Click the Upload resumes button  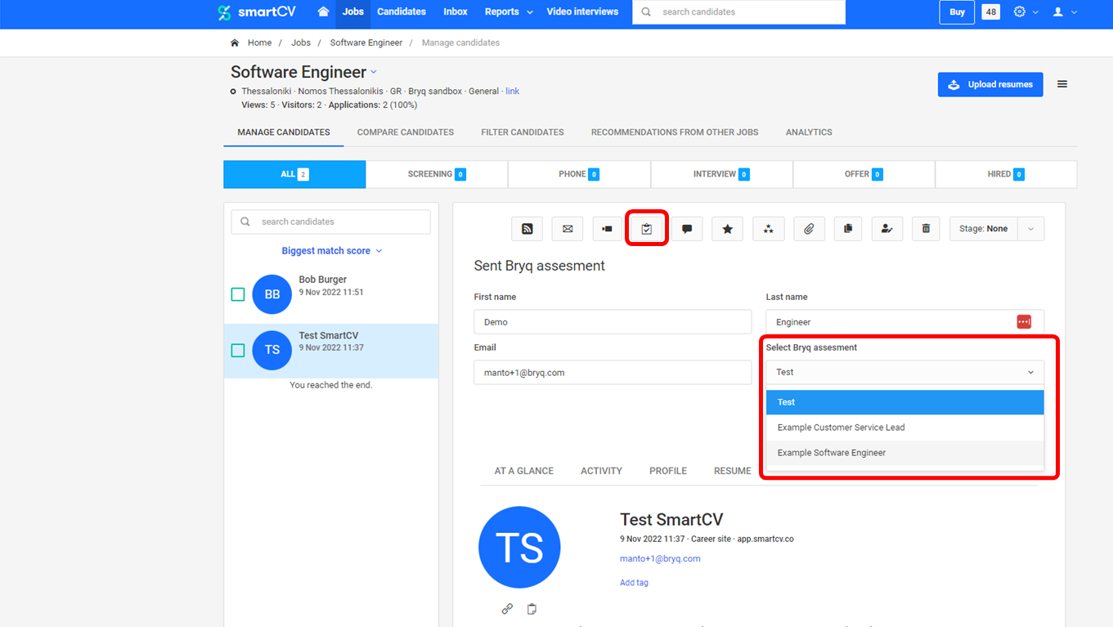pos(990,84)
